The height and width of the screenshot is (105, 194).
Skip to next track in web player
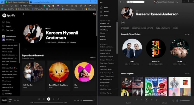tap(54, 99)
